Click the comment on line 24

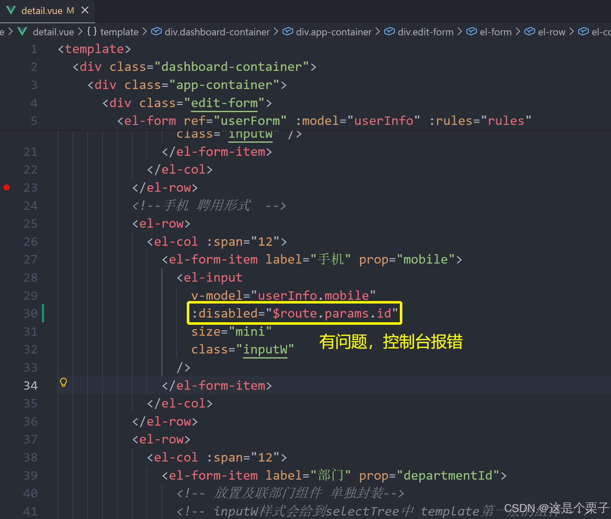(x=209, y=206)
